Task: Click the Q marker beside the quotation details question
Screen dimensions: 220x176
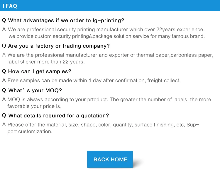Action: click(x=4, y=116)
